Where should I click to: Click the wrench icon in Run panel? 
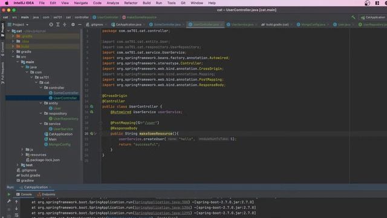pos(9,202)
